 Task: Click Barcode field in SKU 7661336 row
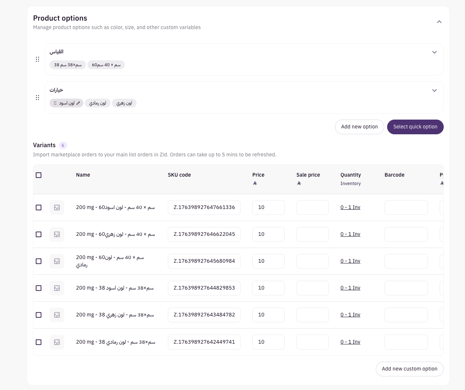click(x=406, y=208)
